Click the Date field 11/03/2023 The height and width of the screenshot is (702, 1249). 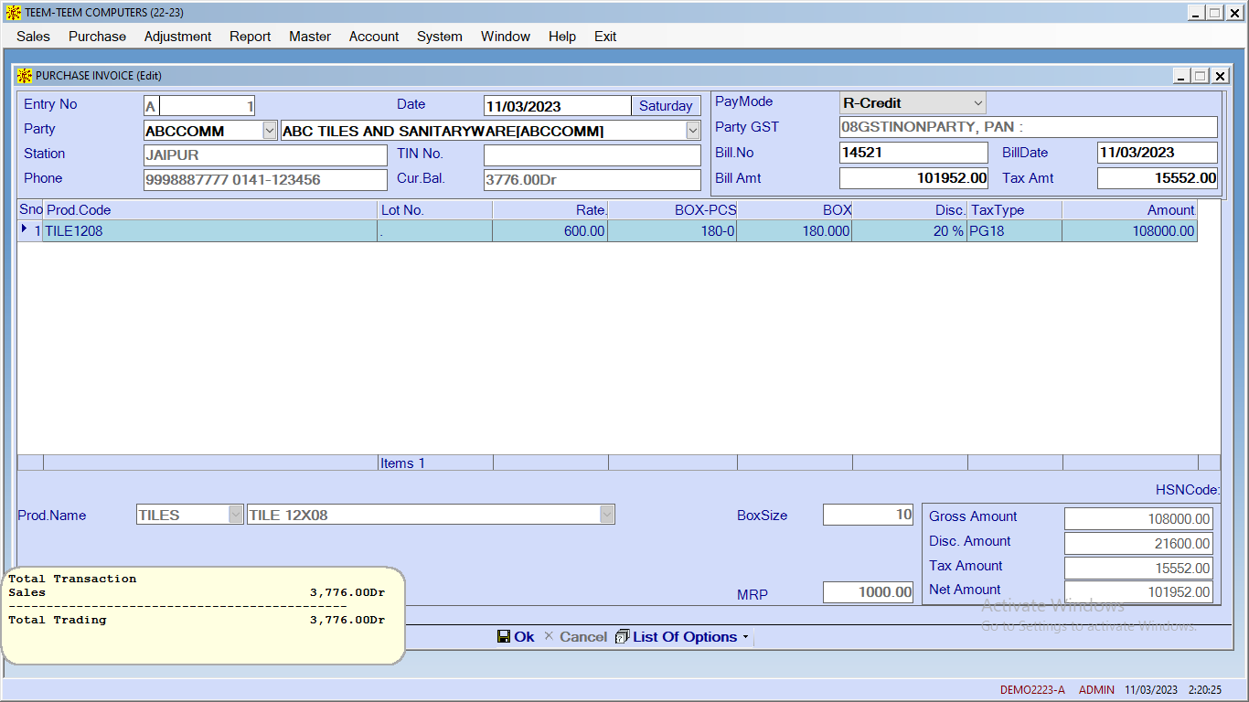(x=558, y=106)
